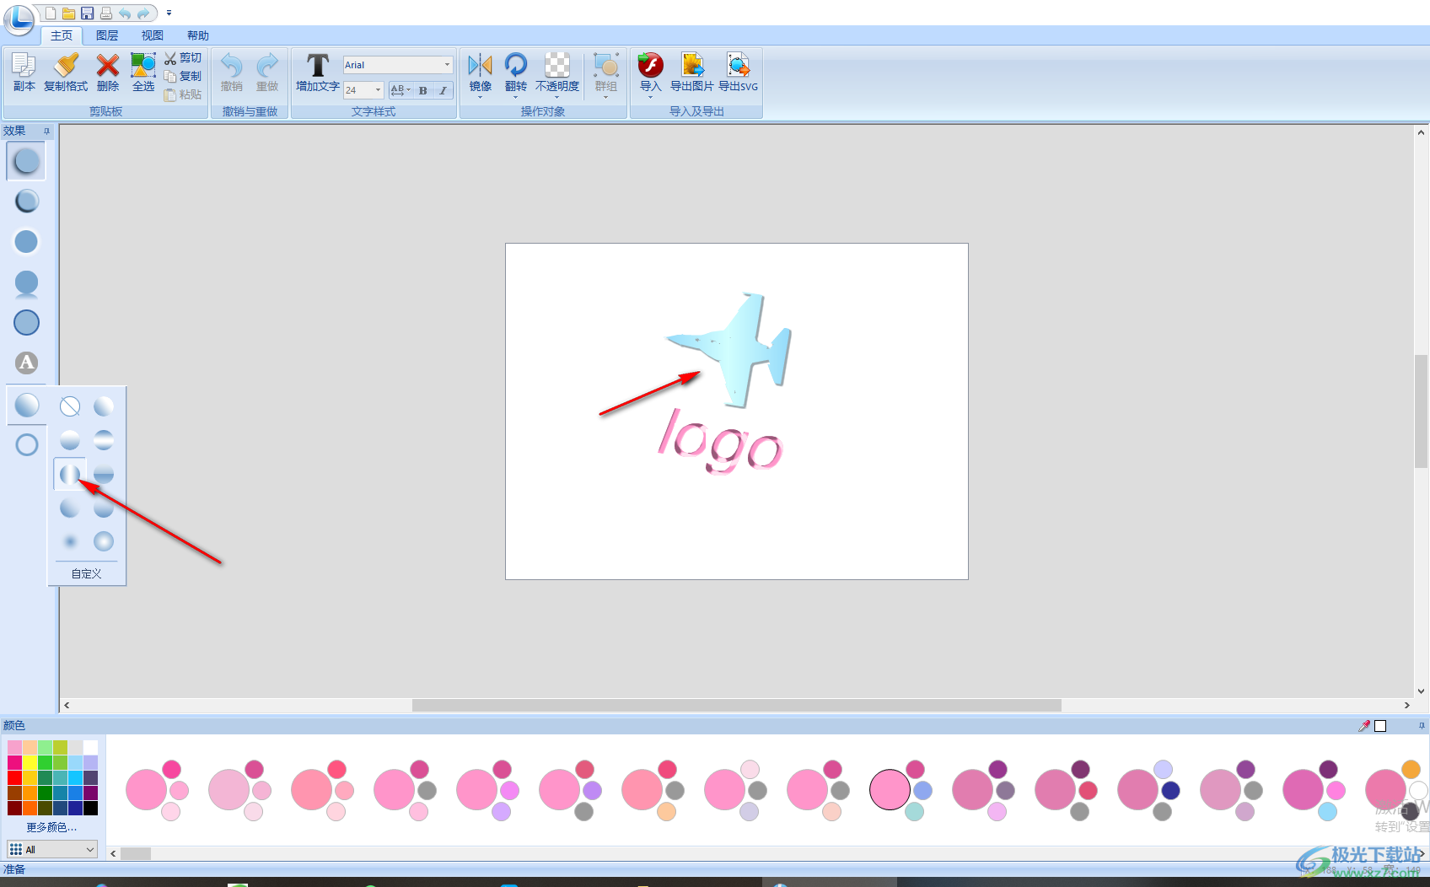Click the application logo button
The image size is (1430, 887).
19,19
